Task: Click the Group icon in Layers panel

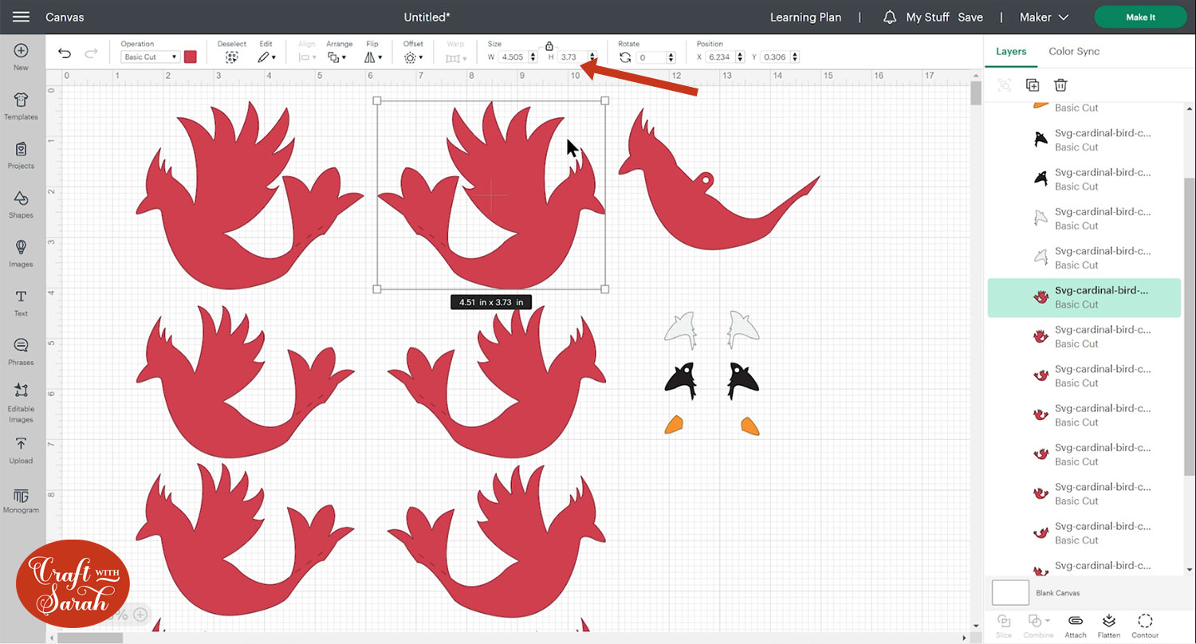Action: (1005, 85)
